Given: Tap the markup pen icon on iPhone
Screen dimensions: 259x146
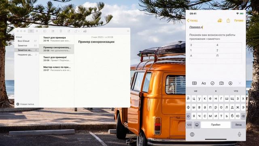Looking at the screenshot, I should point(230,83).
